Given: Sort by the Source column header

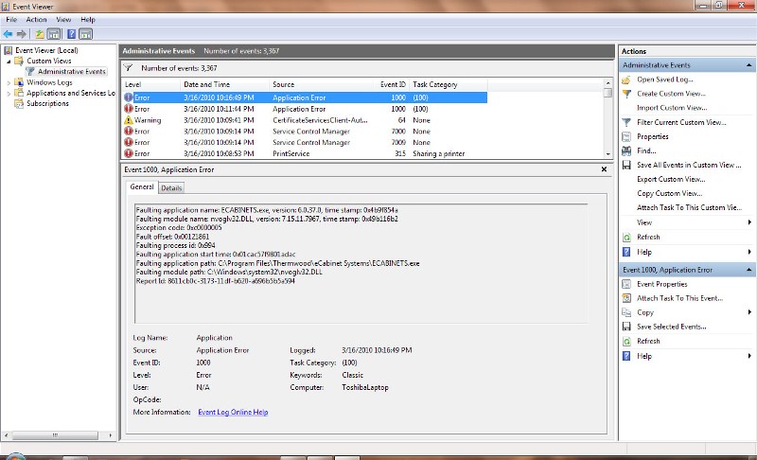Looking at the screenshot, I should pyautogui.click(x=321, y=84).
